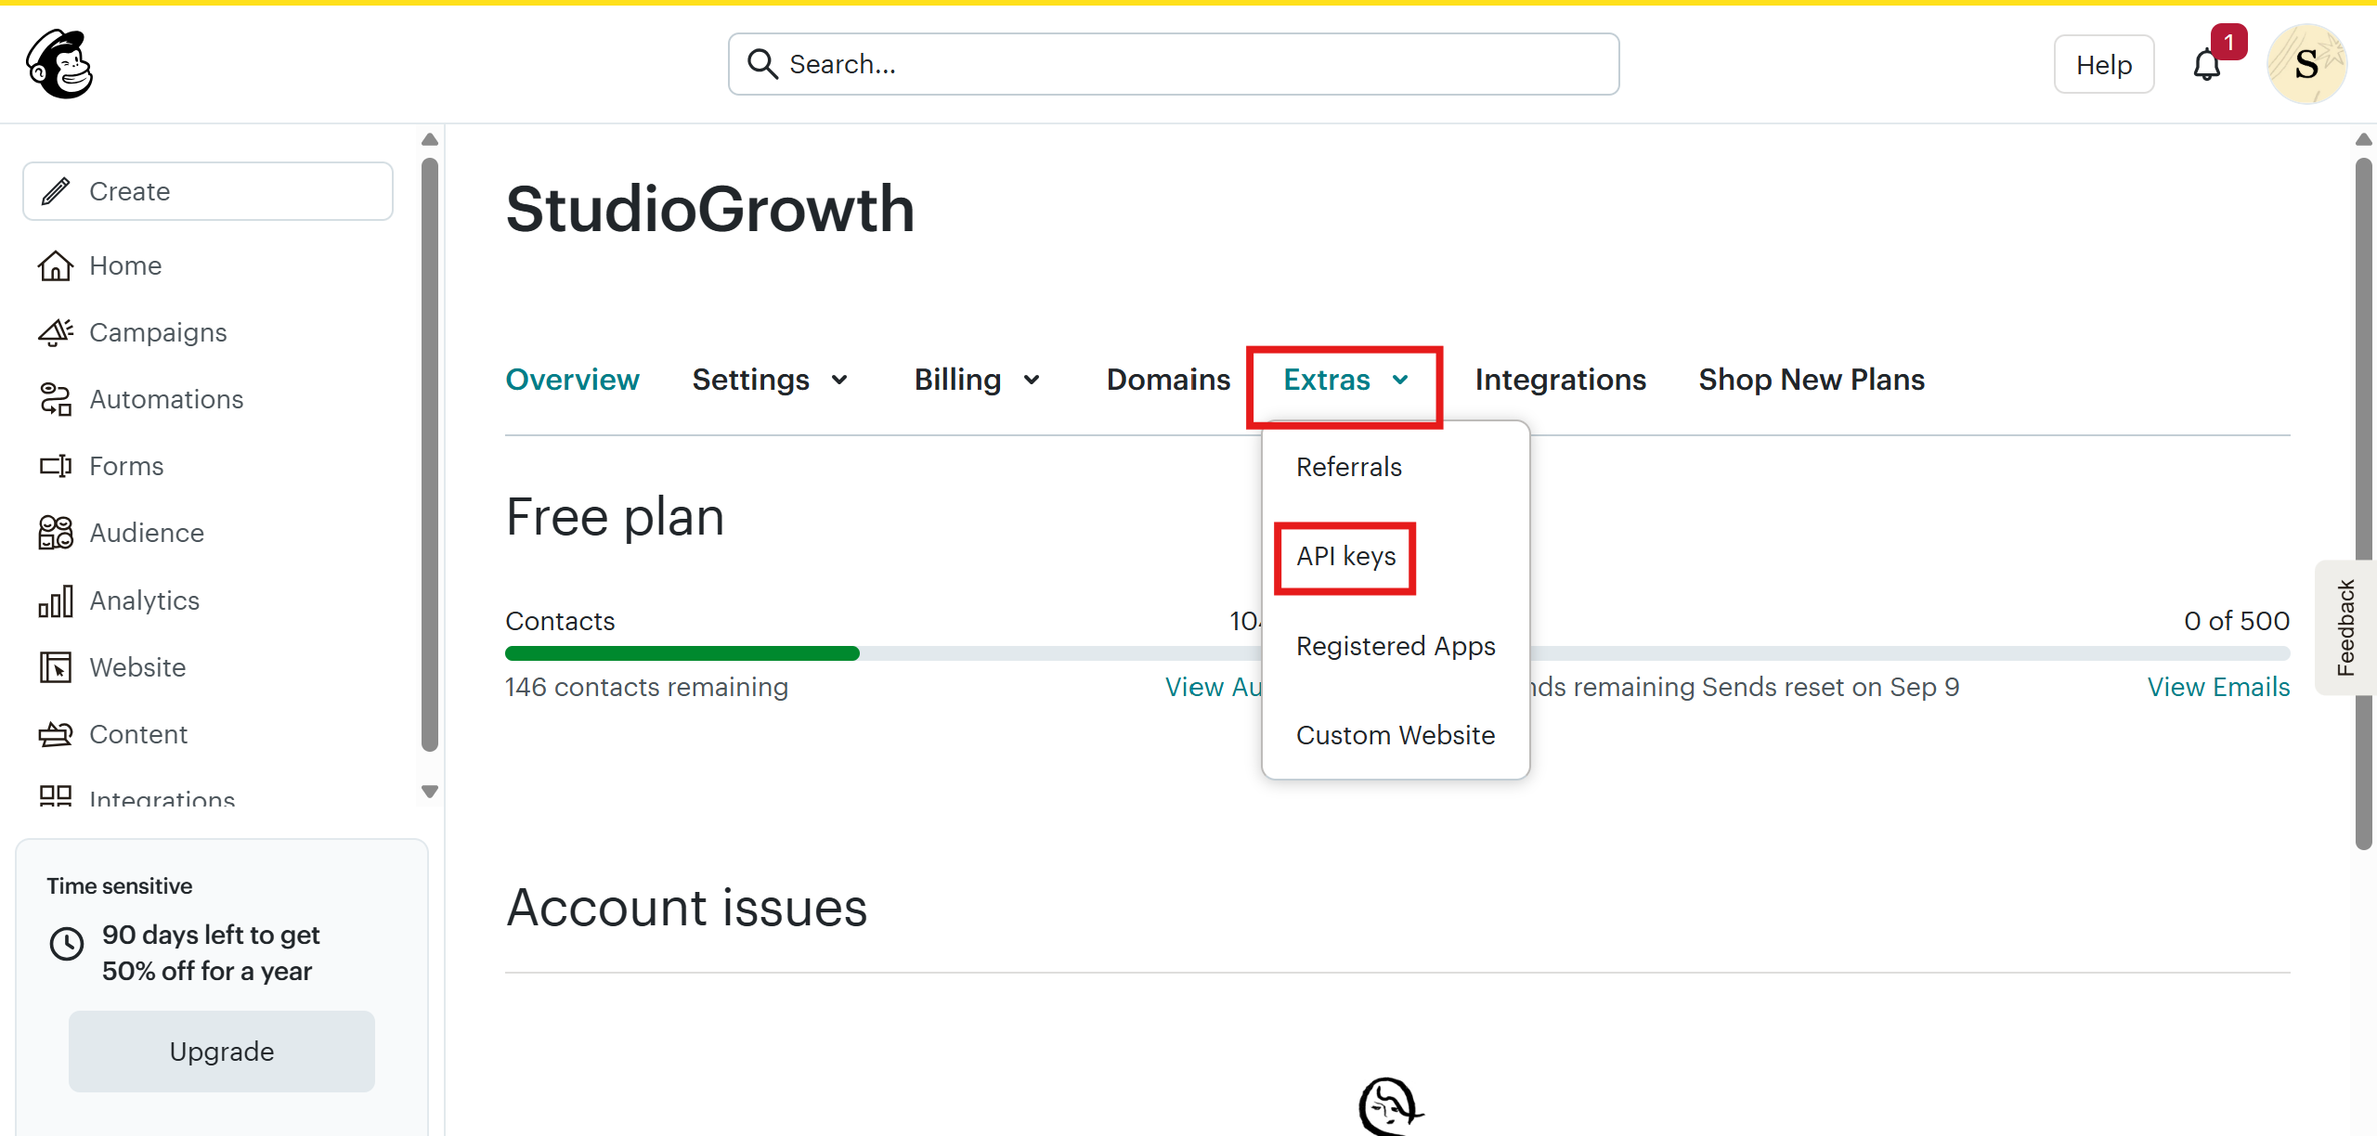This screenshot has width=2377, height=1136.
Task: Go to Analytics in sidebar
Action: pos(145,600)
